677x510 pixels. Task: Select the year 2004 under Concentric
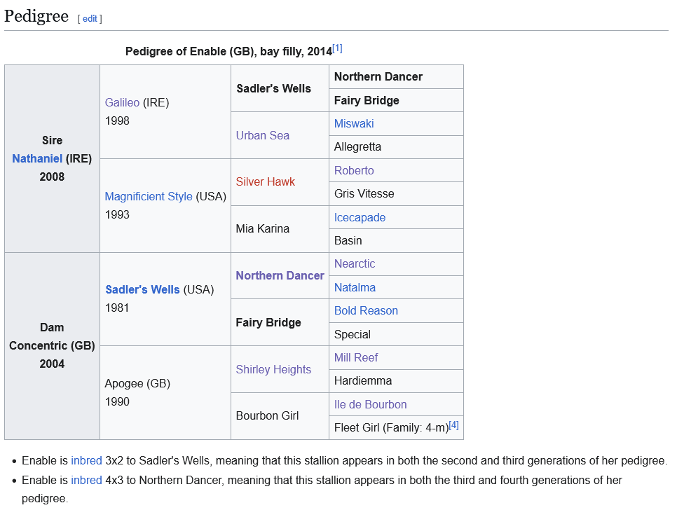52,364
